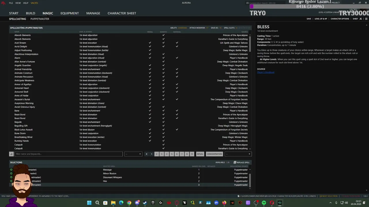
Task: Switch to the MANAGE tab
Action: click(x=93, y=13)
